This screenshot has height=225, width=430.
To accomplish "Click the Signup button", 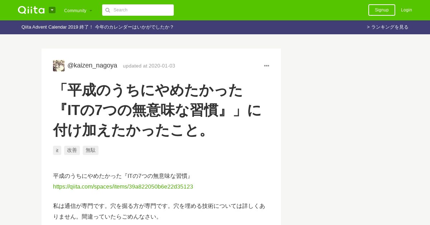I will (382, 10).
